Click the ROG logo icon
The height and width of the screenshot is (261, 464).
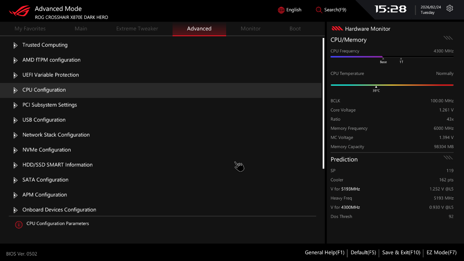(x=20, y=11)
